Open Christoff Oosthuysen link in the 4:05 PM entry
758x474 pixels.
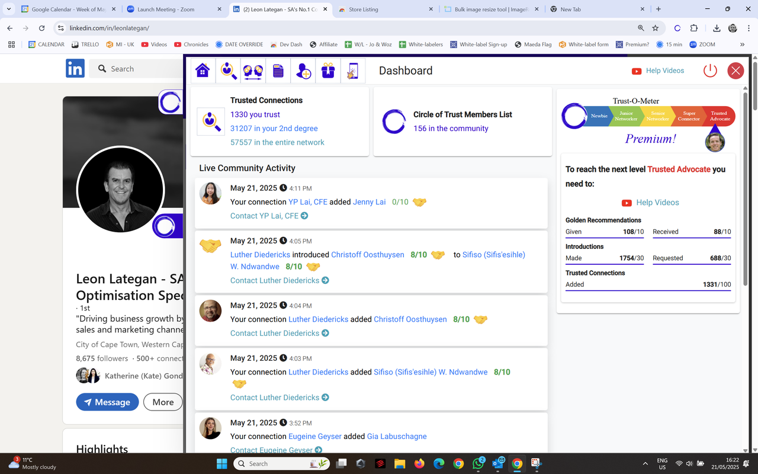[367, 255]
